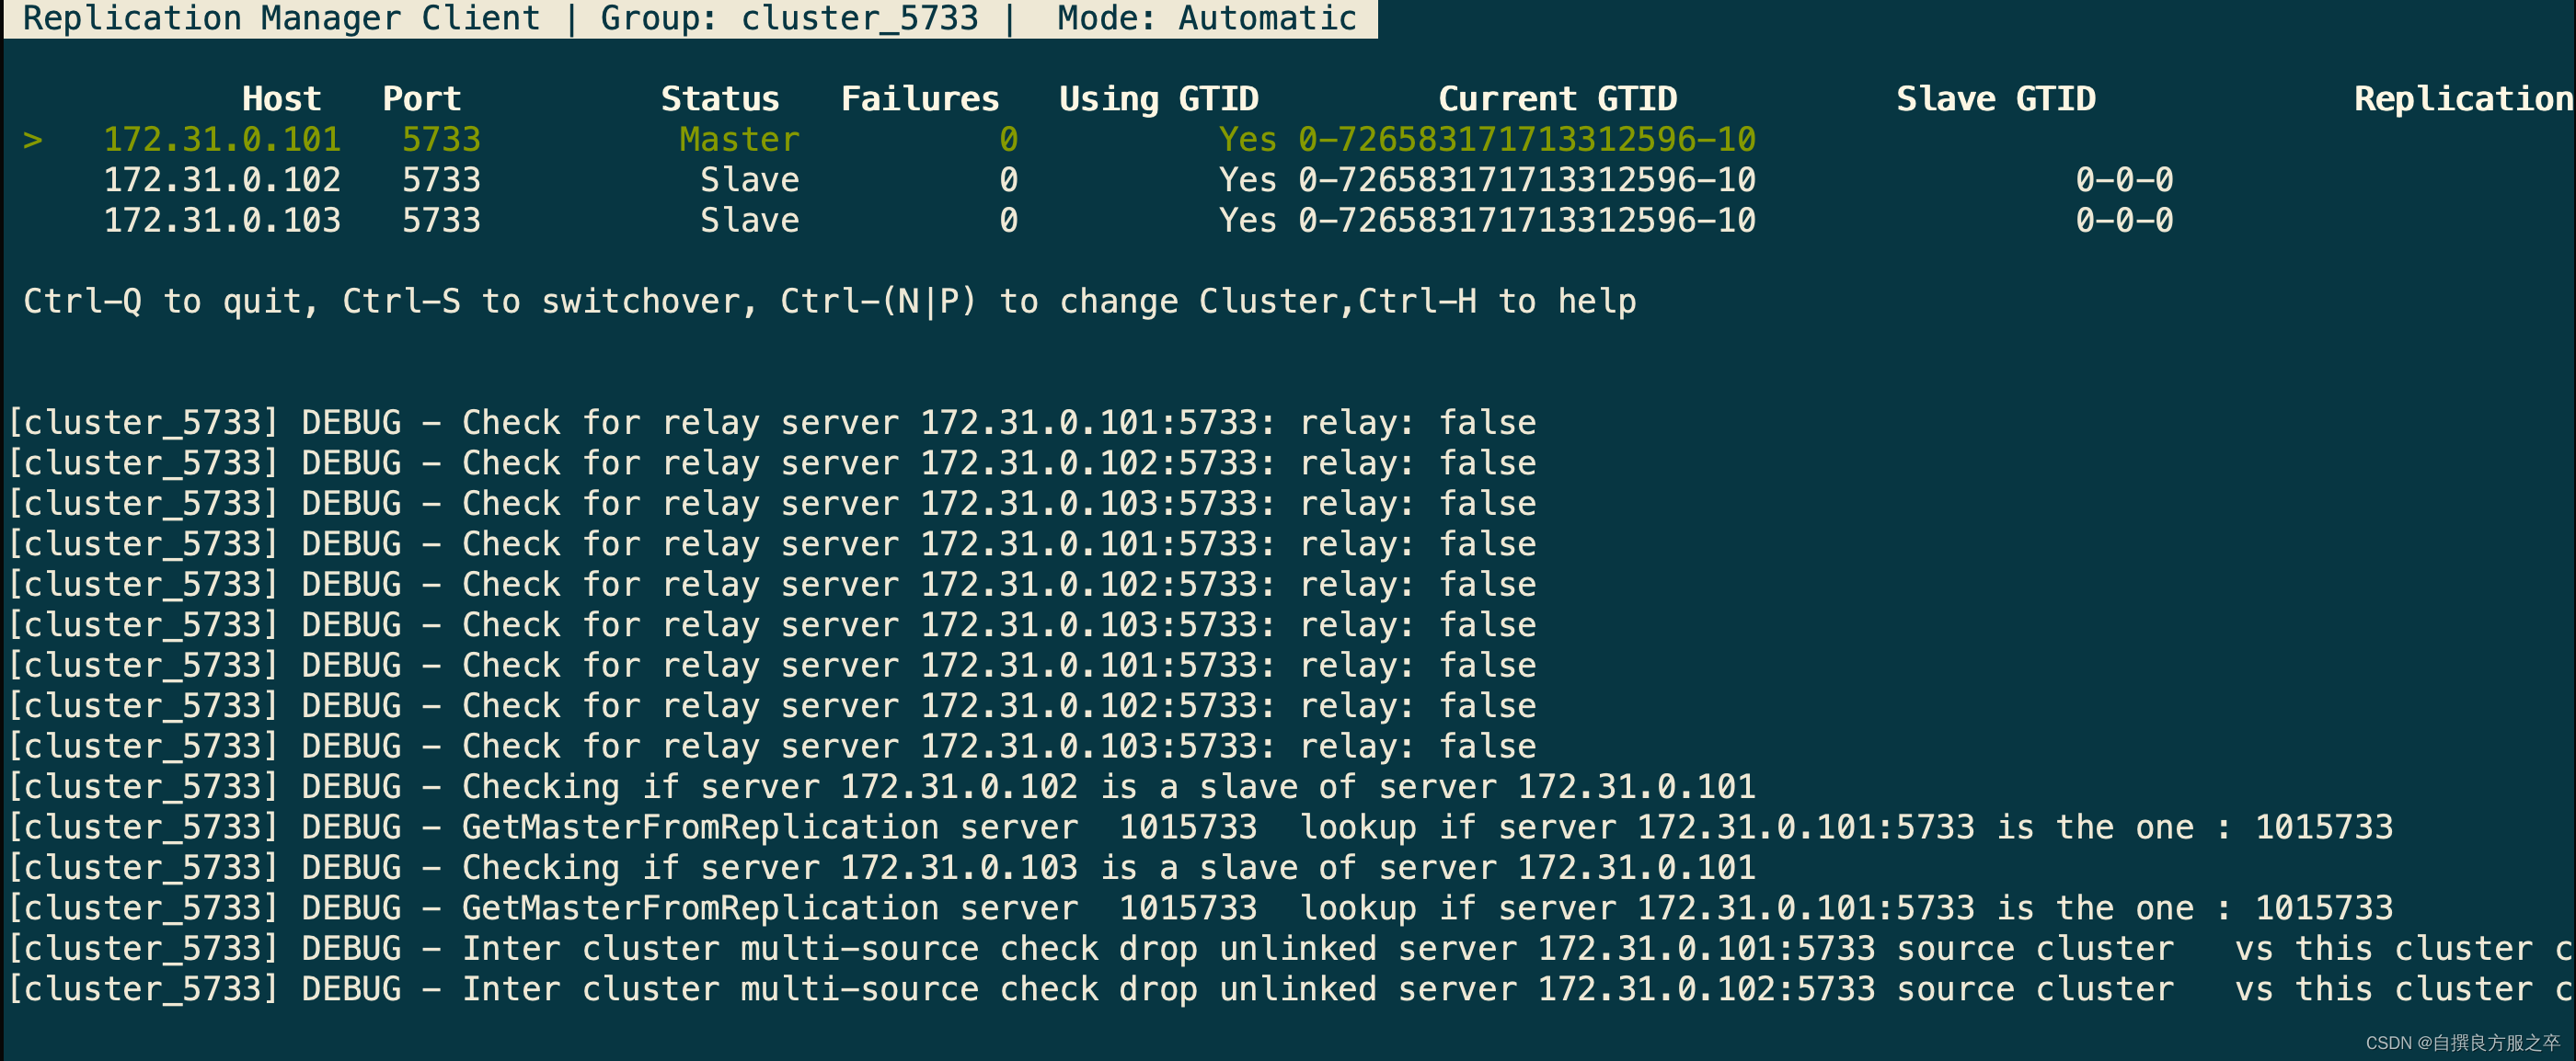Click the 'Master' status cell
The height and width of the screenshot is (1061, 2576).
click(x=739, y=140)
